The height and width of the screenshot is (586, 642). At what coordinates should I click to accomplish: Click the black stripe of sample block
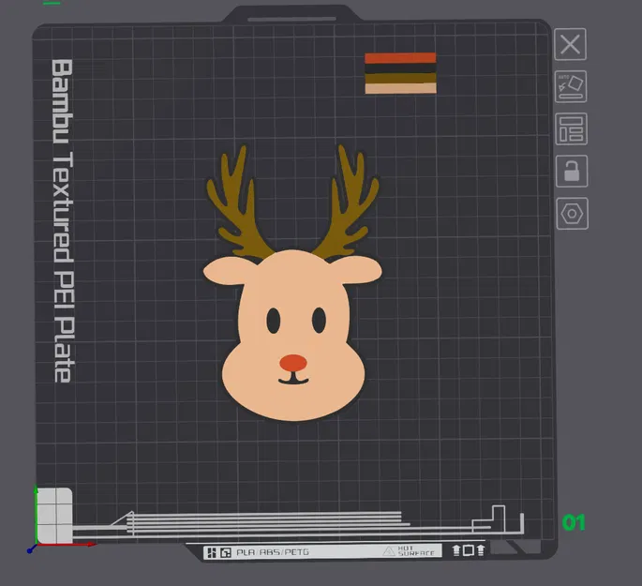click(x=400, y=68)
